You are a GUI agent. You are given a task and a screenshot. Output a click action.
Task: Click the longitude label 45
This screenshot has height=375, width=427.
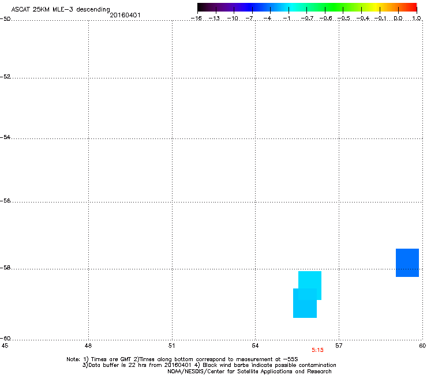pyautogui.click(x=5, y=346)
